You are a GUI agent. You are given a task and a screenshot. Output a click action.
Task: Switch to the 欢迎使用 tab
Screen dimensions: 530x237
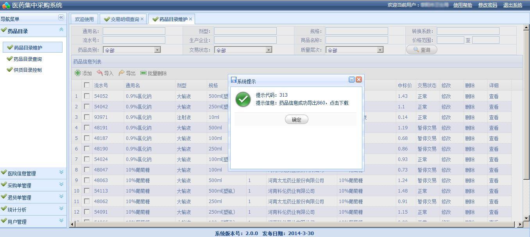[84, 19]
